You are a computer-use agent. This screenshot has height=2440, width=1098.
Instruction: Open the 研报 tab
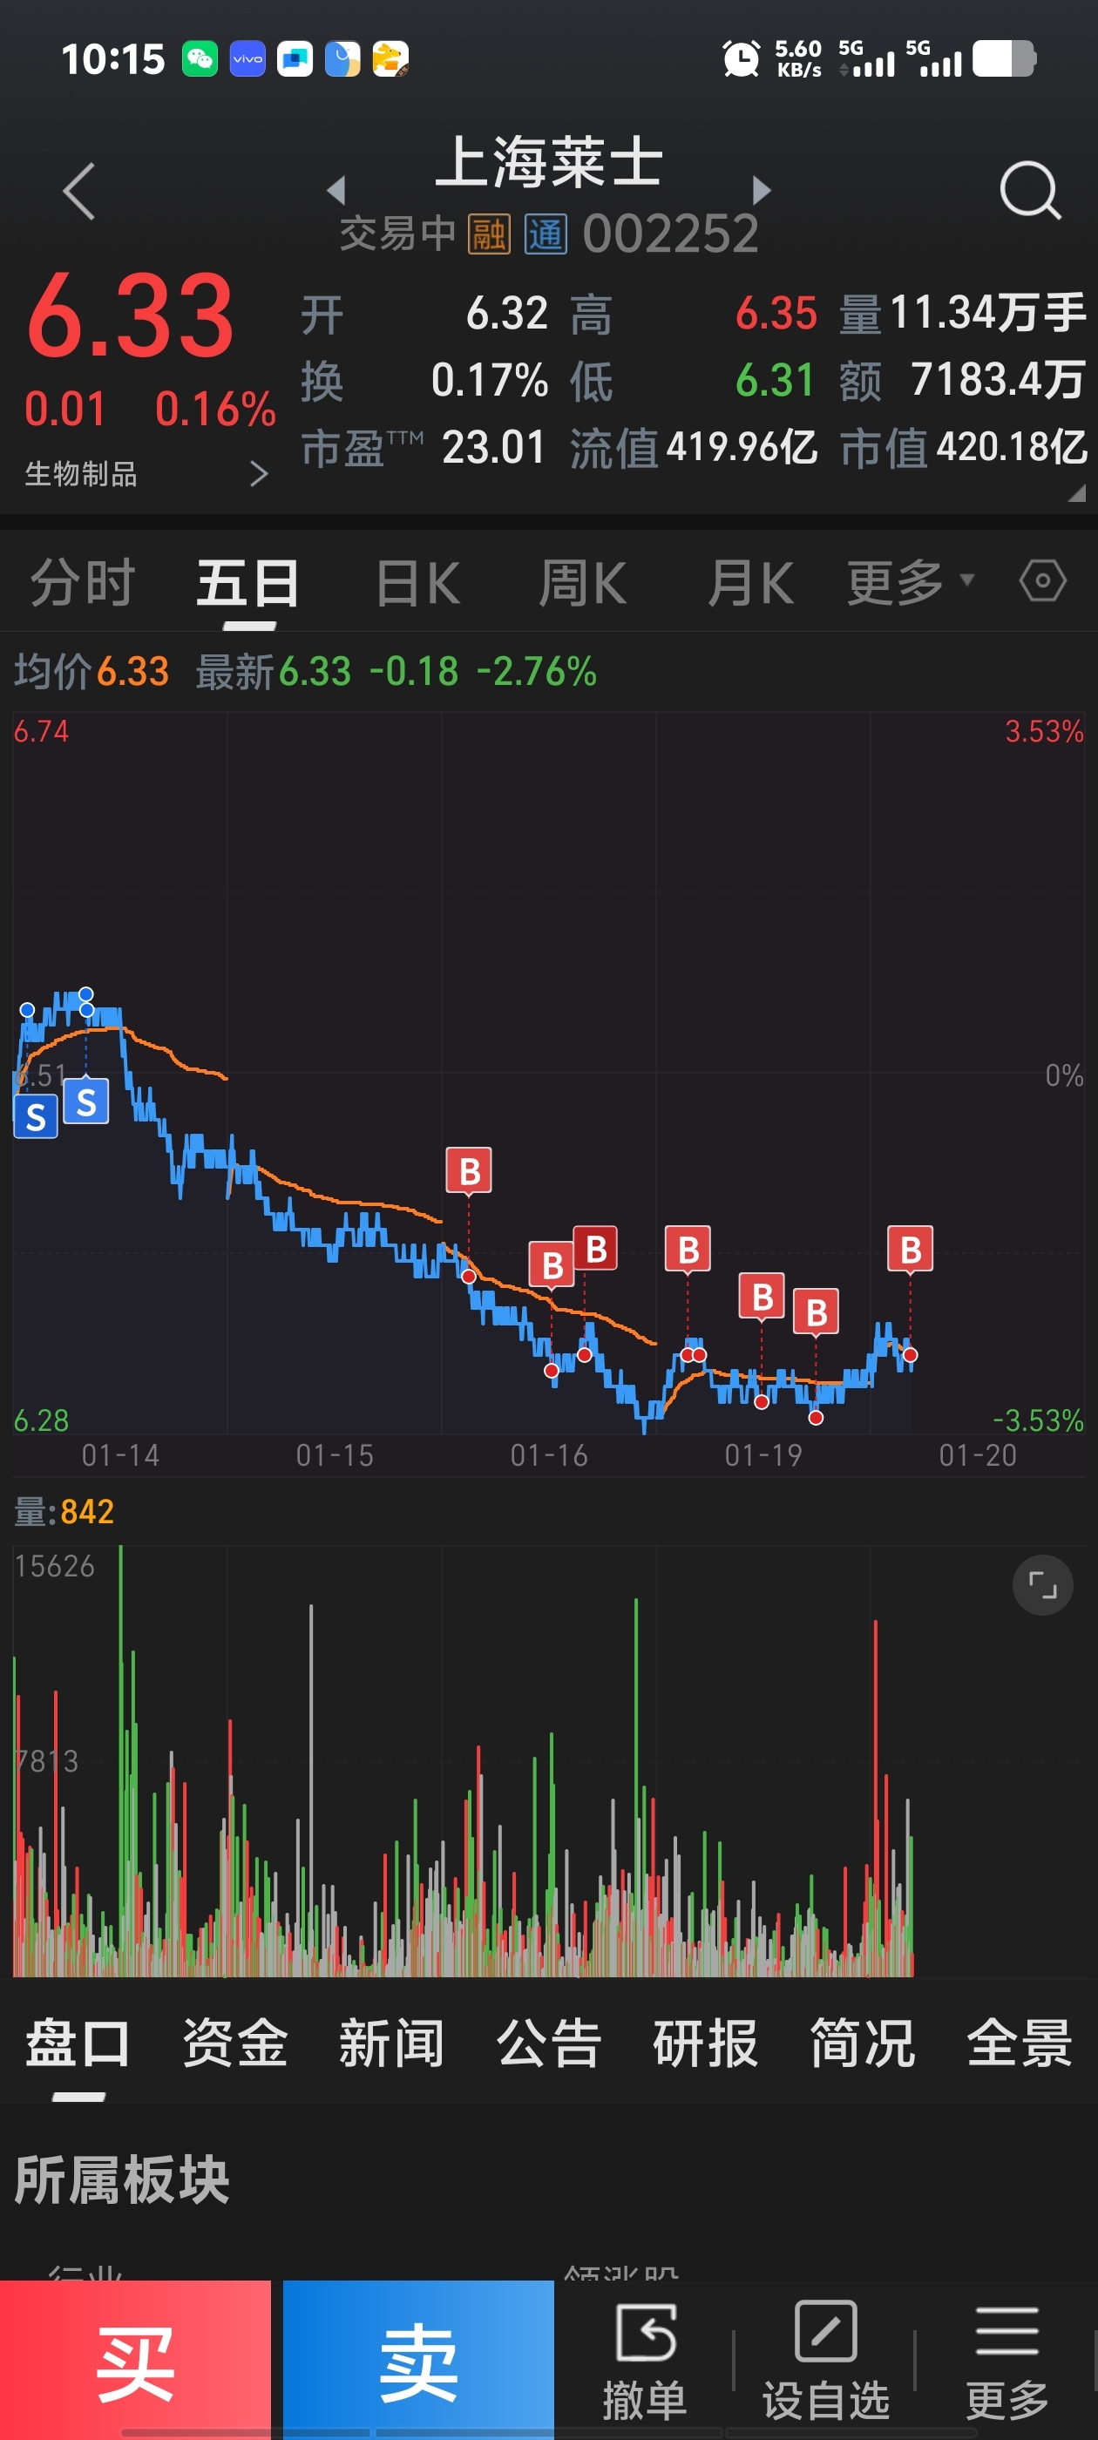coord(705,2043)
